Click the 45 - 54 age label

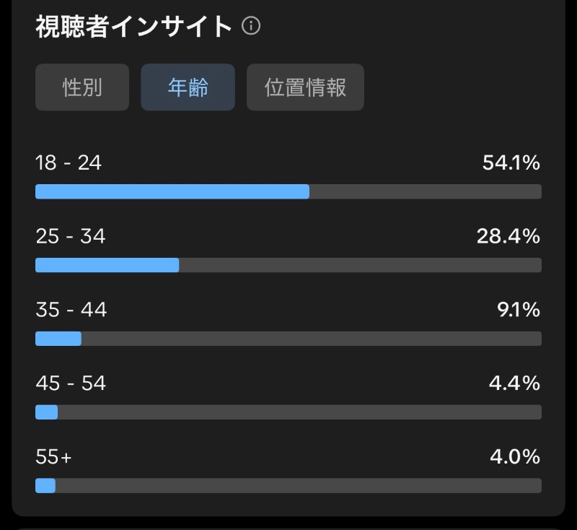coord(71,383)
